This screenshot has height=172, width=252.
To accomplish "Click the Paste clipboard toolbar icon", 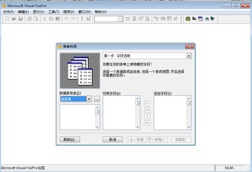I will point(58,19).
